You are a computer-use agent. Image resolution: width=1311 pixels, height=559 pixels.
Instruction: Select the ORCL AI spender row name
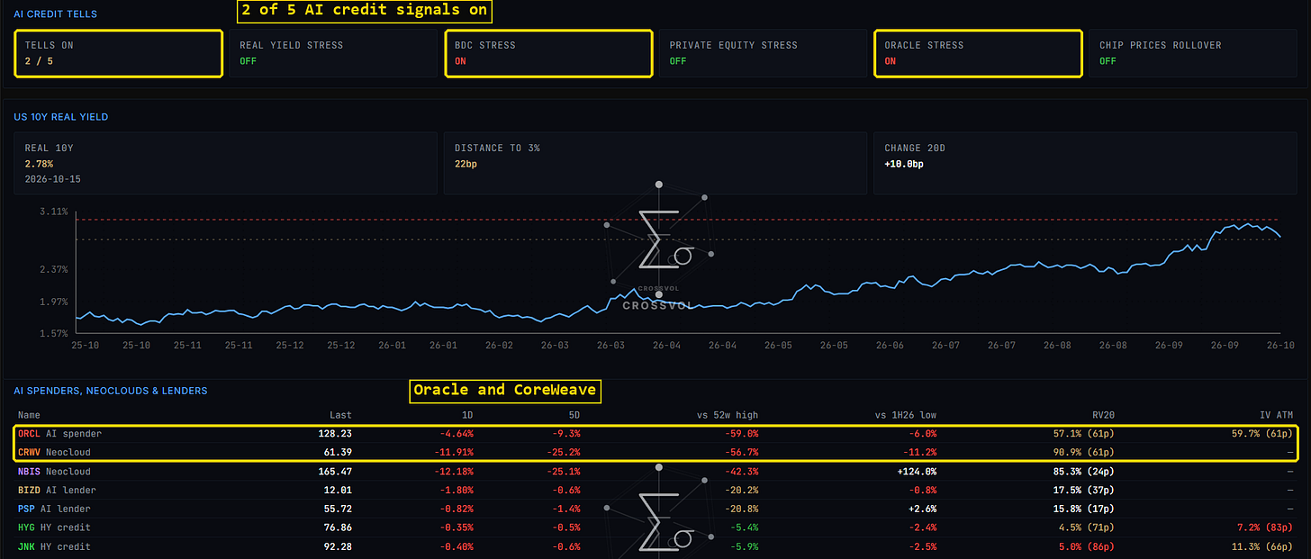pyautogui.click(x=59, y=434)
